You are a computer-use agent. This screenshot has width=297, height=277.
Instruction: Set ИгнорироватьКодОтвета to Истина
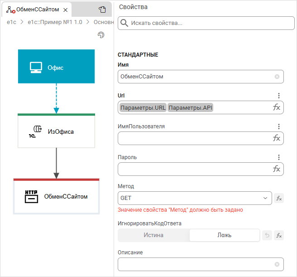click(153, 235)
